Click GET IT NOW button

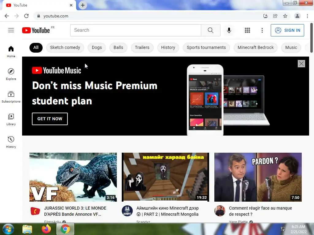pos(50,119)
